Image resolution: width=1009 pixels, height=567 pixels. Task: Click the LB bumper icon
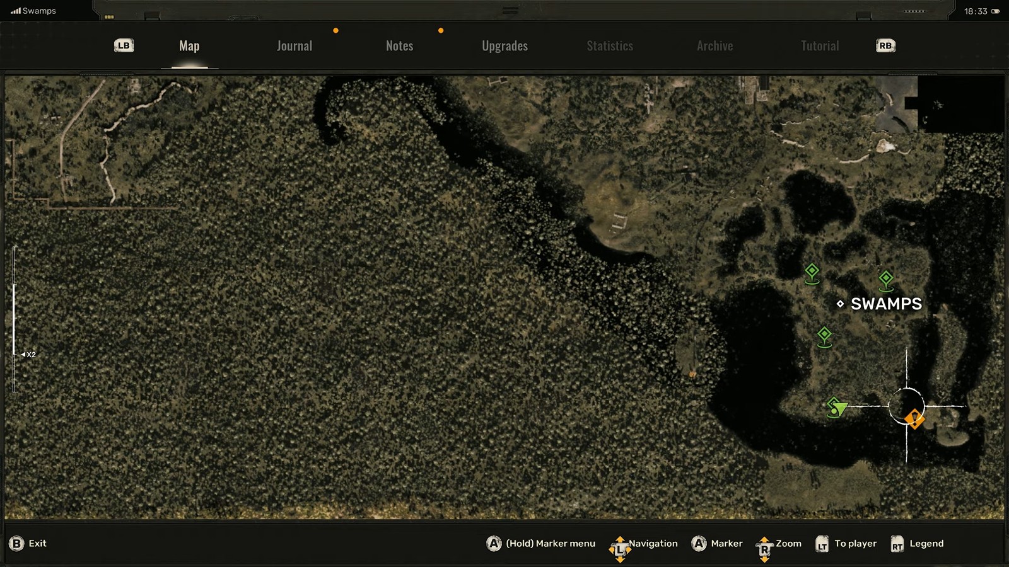click(x=124, y=45)
